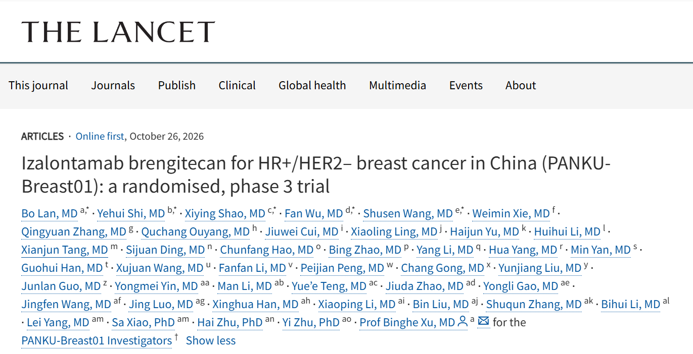The height and width of the screenshot is (354, 693).
Task: Open the Multimedia menu
Action: tap(398, 85)
